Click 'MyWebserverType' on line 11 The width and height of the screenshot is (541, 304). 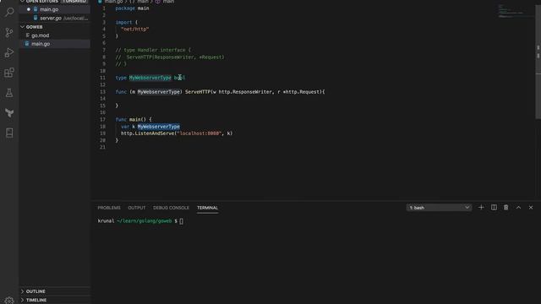pyautogui.click(x=150, y=78)
